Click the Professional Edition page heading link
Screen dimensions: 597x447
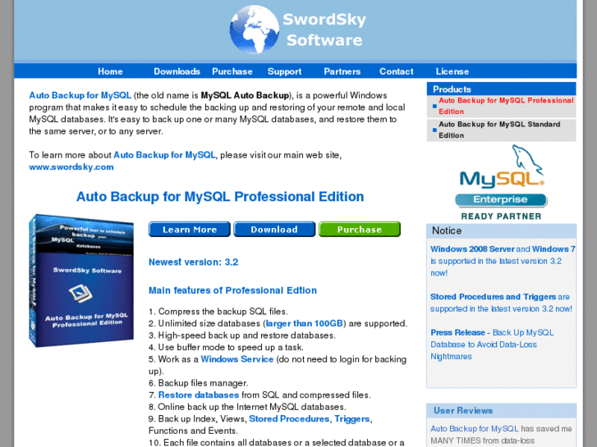point(220,197)
